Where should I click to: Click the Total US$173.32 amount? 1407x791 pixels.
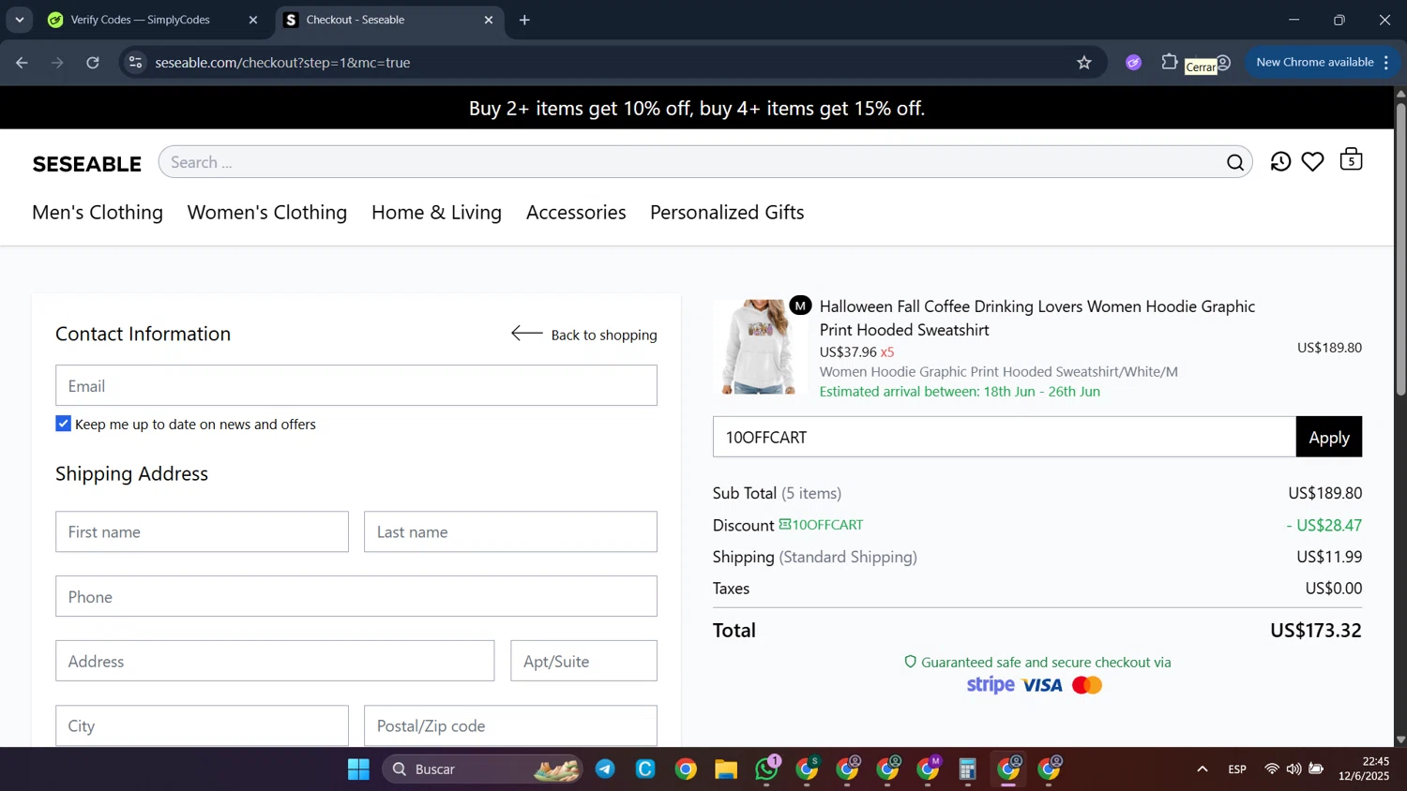click(x=1316, y=630)
